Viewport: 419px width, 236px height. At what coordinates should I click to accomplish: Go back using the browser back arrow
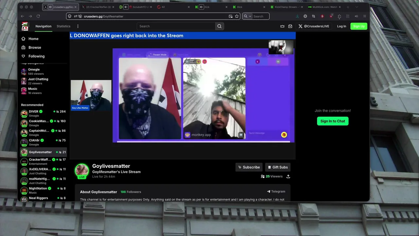[22, 16]
